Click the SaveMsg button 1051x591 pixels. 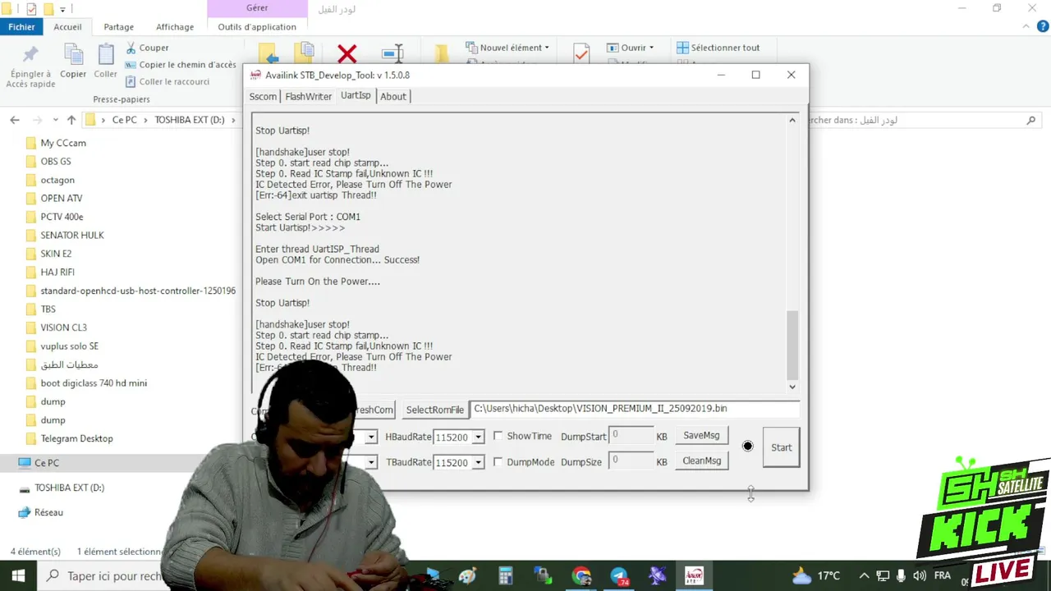point(701,436)
